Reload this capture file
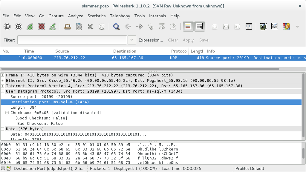The image size is (306, 172). pos(102,27)
